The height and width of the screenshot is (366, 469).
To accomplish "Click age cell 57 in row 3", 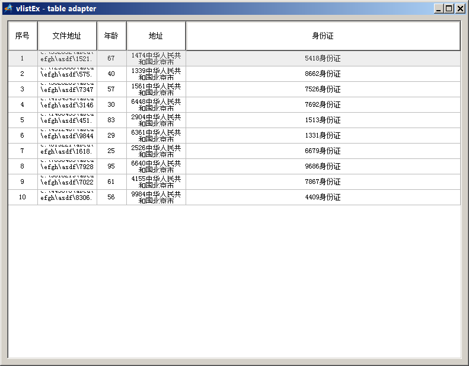I will 111,90.
